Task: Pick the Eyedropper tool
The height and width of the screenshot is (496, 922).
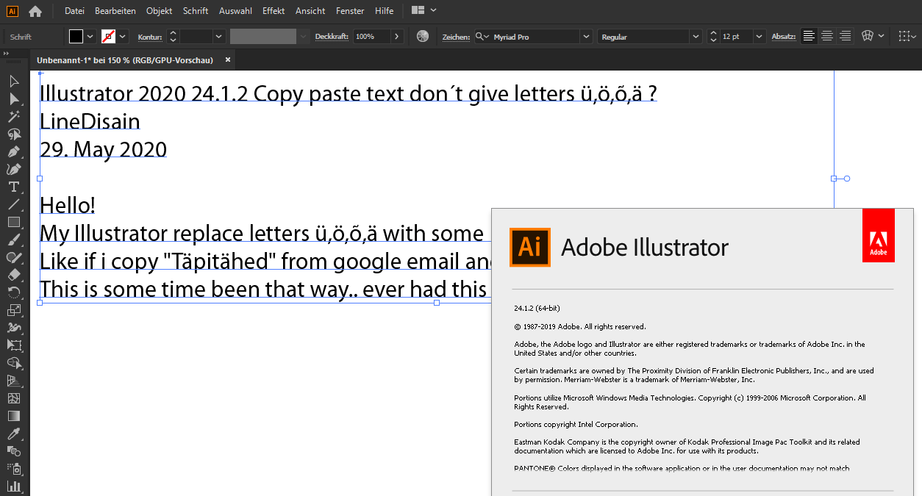Action: (13, 433)
